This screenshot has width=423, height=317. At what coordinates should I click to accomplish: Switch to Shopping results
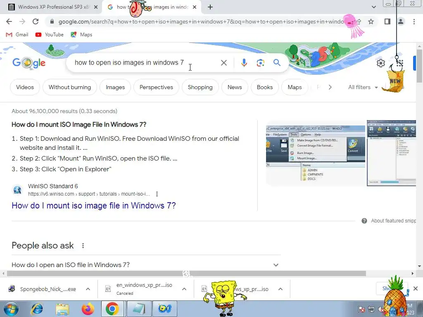click(x=200, y=88)
